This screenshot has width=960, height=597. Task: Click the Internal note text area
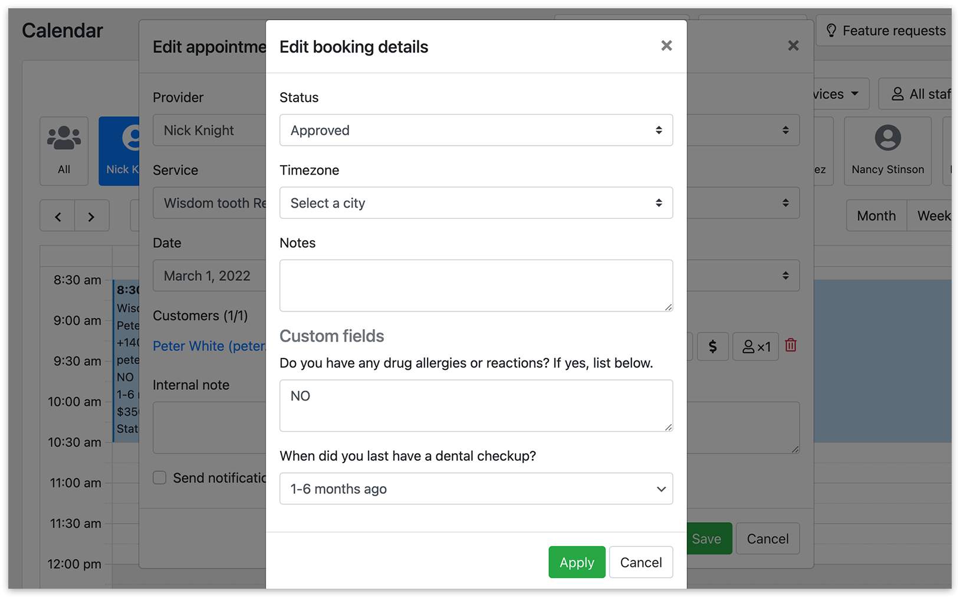[x=209, y=427]
